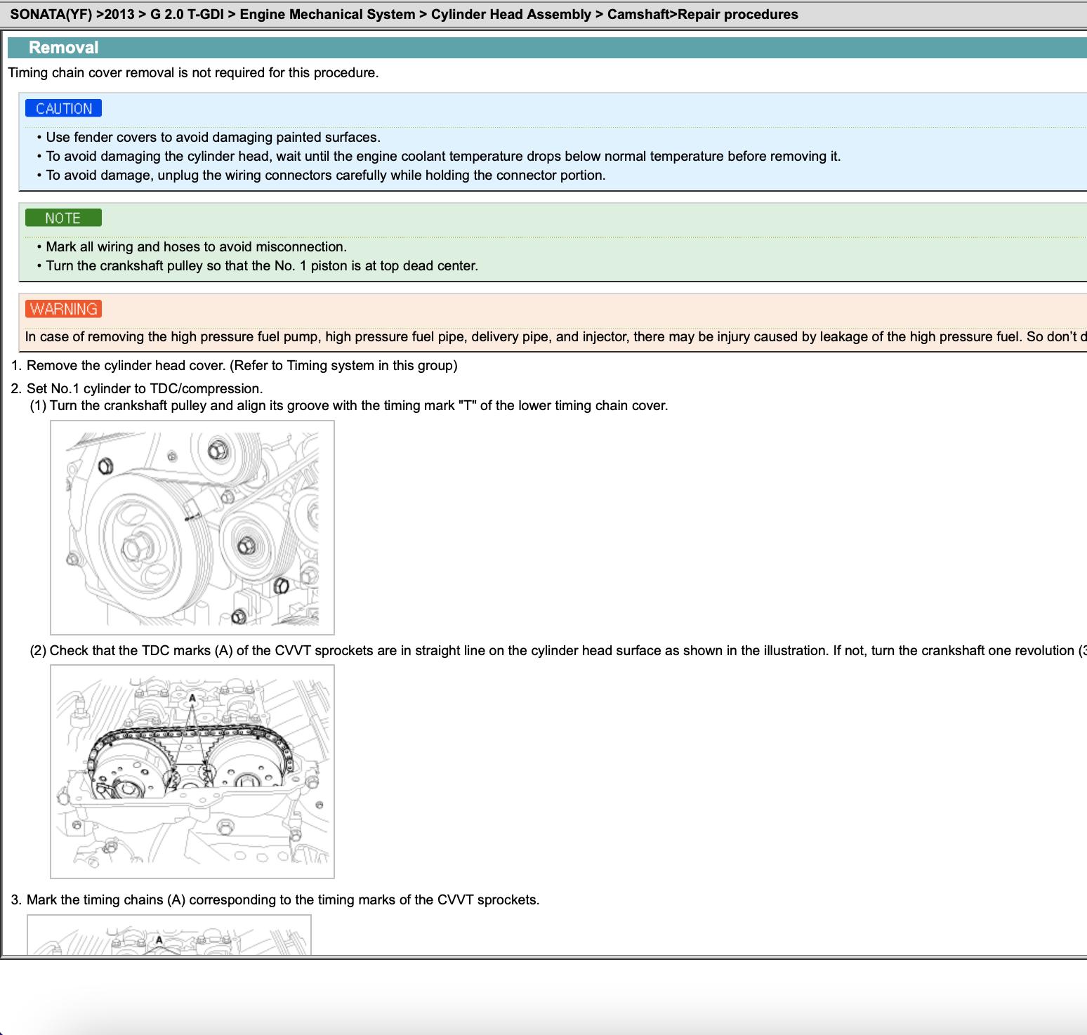The height and width of the screenshot is (1035, 1087).
Task: Click the blue CAUTION badge
Action: [63, 108]
